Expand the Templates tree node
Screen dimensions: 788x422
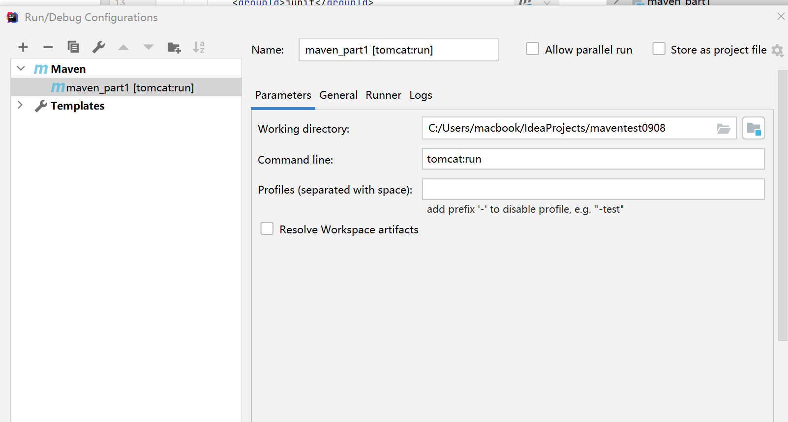pos(20,105)
